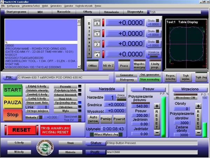Toggle Odwróć kierunek option
Image resolution: width=210 pixels, height=158 pixels.
[x=66, y=95]
